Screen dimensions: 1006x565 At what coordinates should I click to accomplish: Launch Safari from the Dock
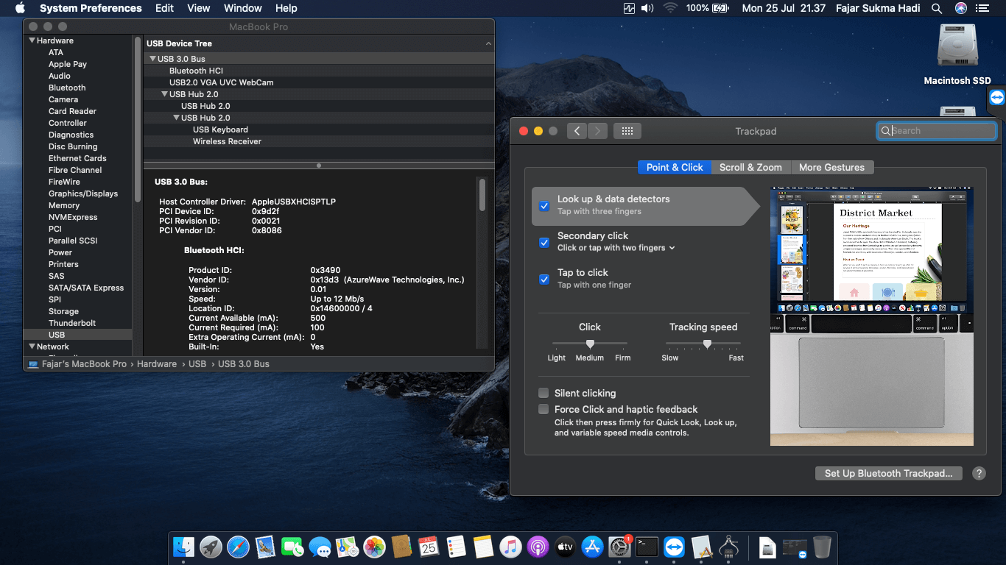click(238, 547)
